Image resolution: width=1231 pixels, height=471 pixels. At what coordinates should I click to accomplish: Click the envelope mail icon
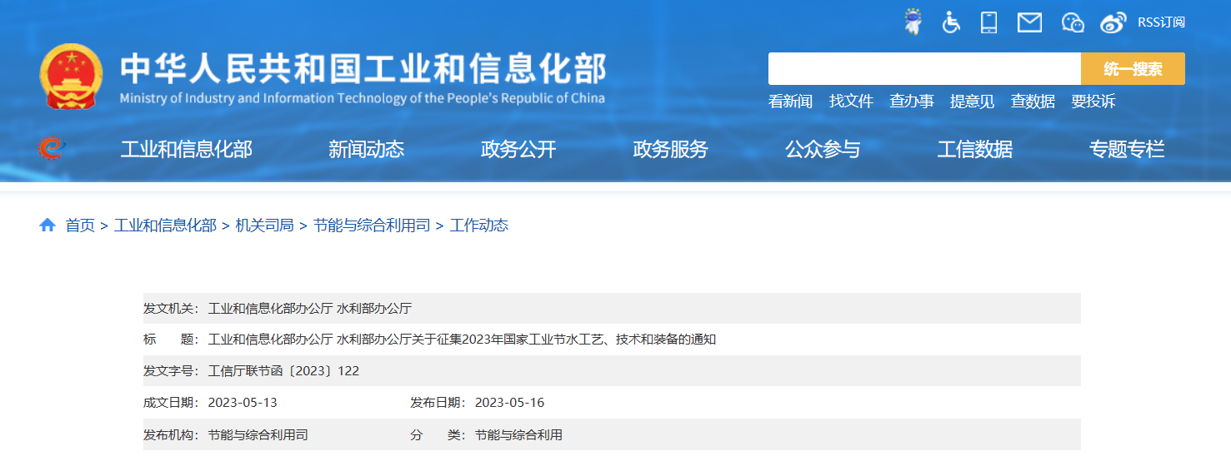pyautogui.click(x=1029, y=22)
